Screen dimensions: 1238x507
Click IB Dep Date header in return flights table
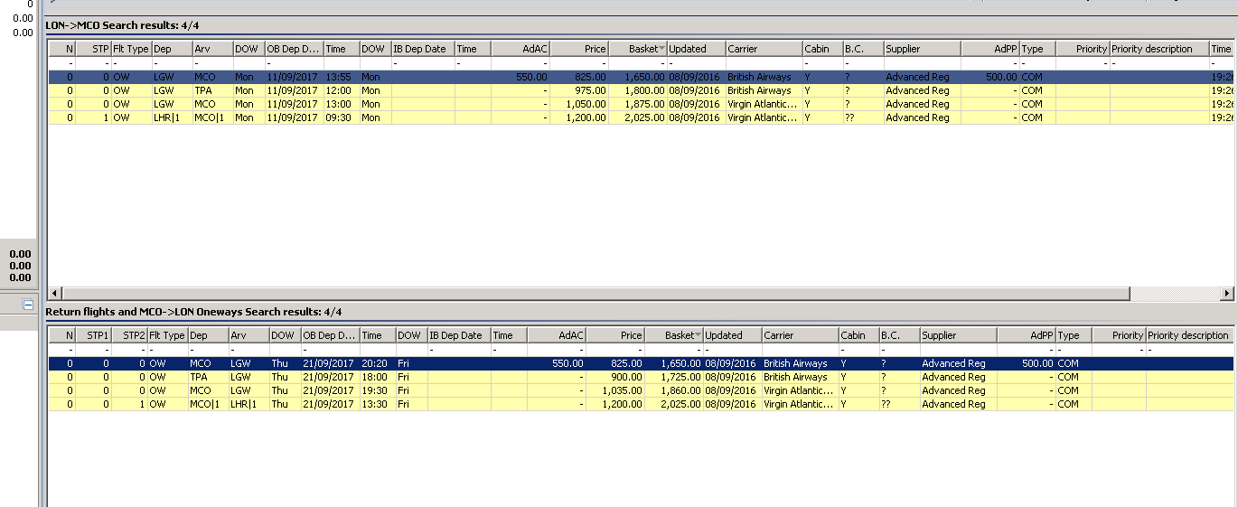[459, 335]
